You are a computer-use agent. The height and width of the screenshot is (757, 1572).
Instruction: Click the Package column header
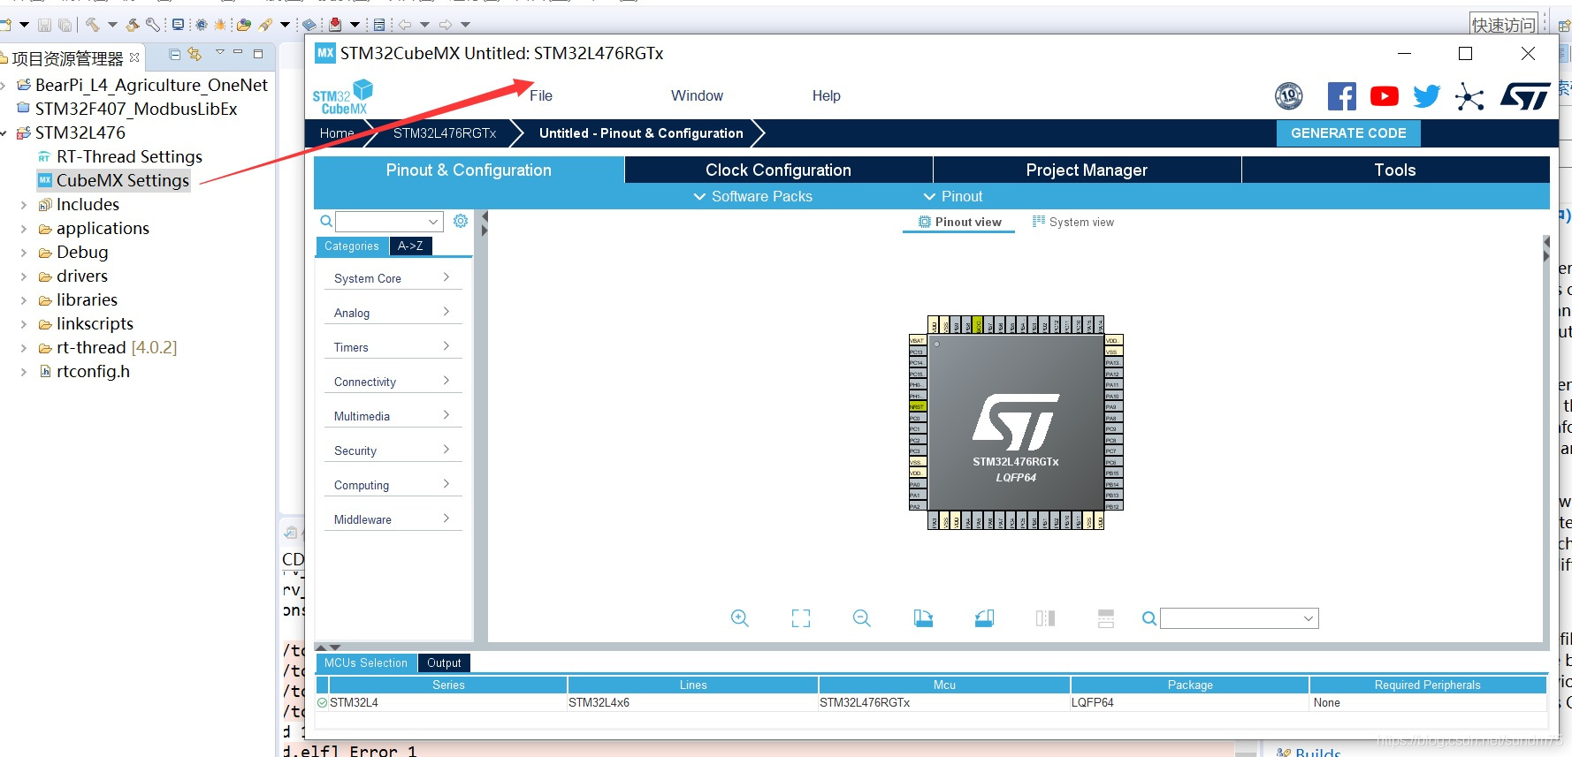click(1190, 685)
